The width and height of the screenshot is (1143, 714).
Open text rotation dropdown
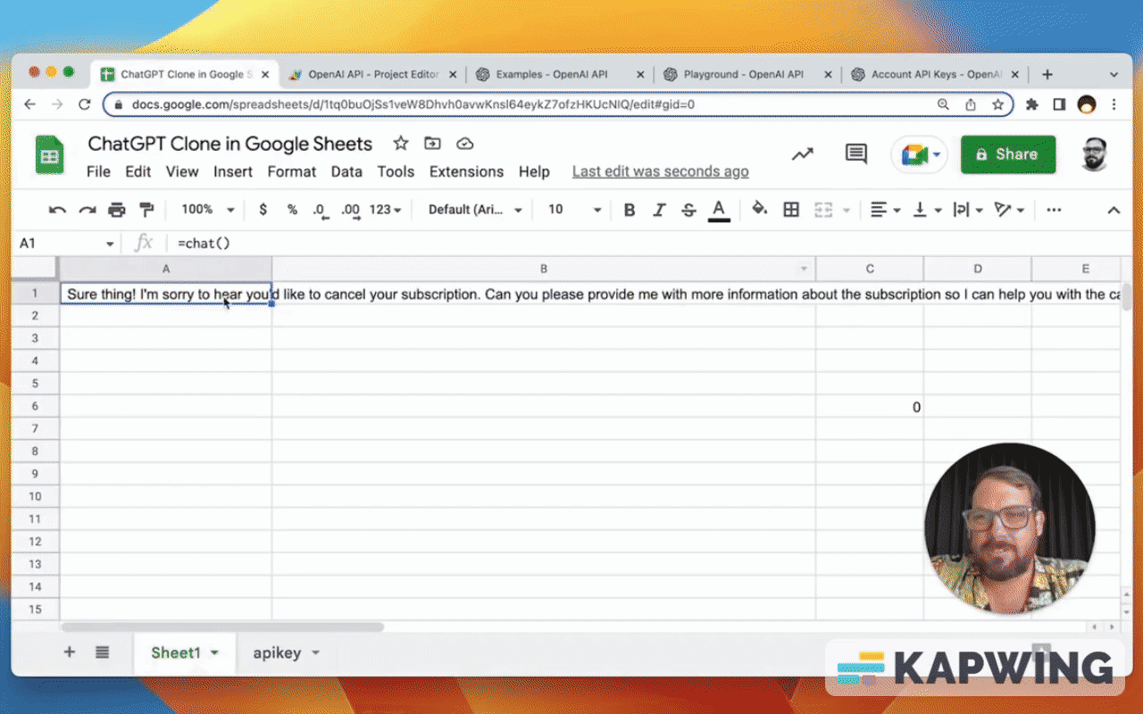pyautogui.click(x=1009, y=210)
